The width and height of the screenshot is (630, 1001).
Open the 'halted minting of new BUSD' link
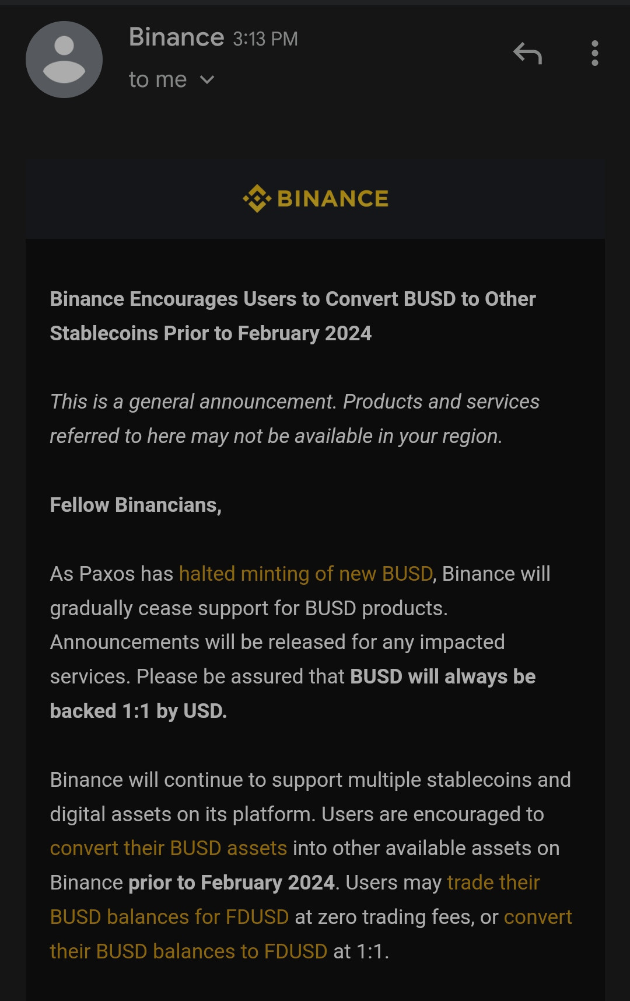[x=306, y=574]
